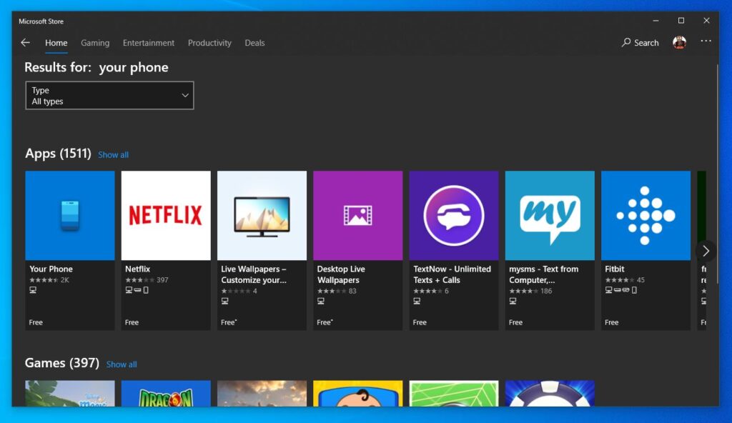Viewport: 732px width, 423px height.
Task: Click Free price under Netflix
Action: (132, 322)
